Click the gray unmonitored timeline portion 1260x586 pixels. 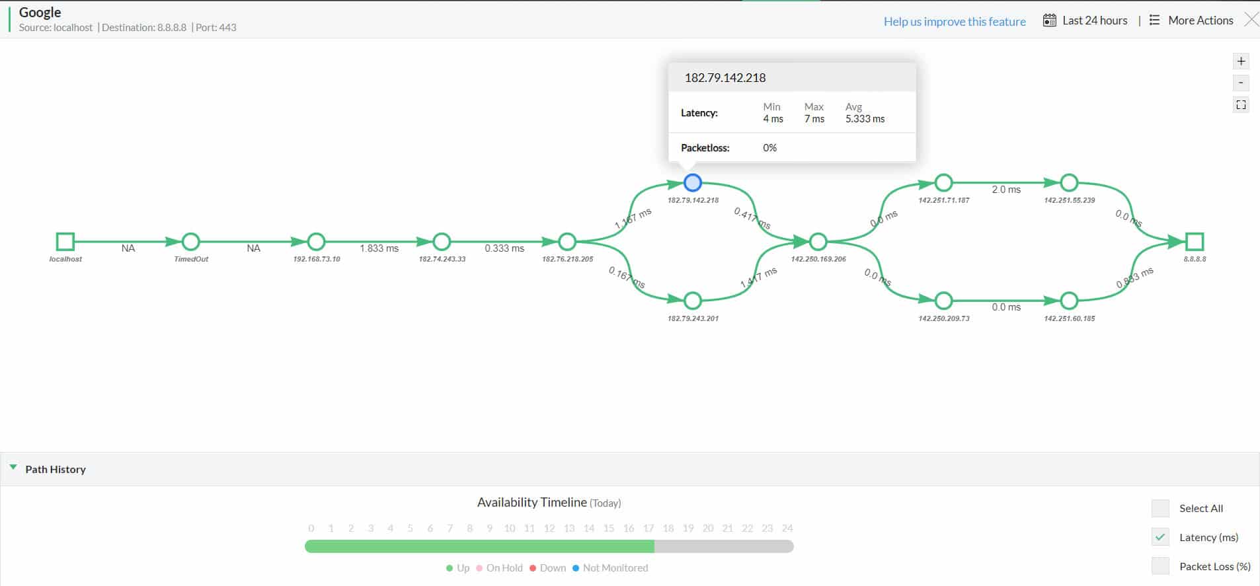point(724,546)
